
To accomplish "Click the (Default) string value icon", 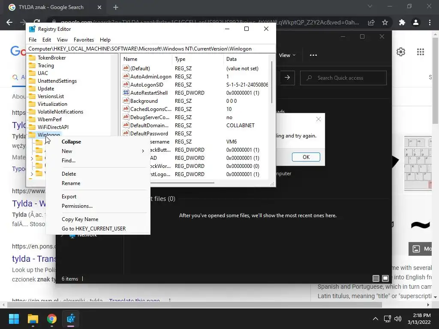I will coord(126,68).
